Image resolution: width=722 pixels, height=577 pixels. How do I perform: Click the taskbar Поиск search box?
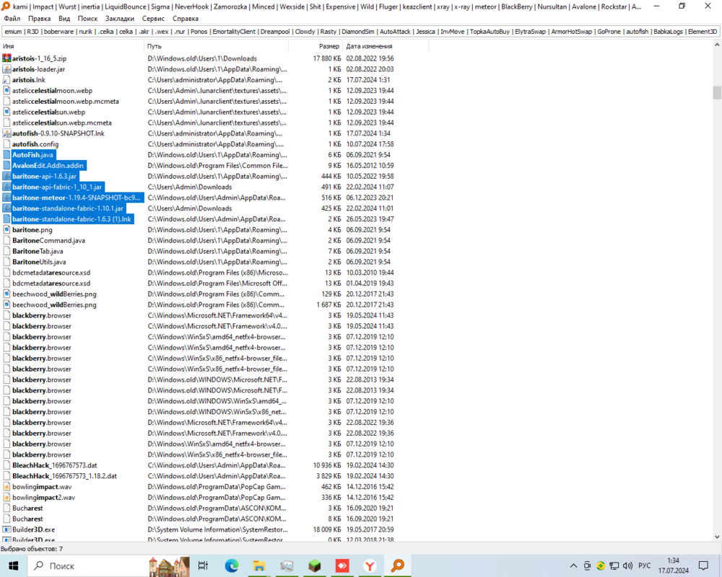pyautogui.click(x=110, y=565)
